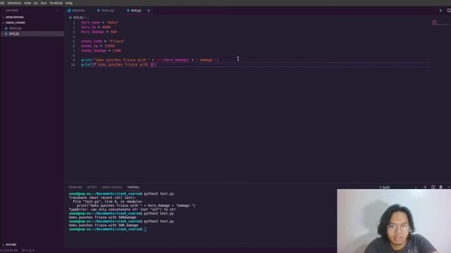The height and width of the screenshot is (253, 451).
Task: Kill terminal with trash icon
Action: tap(440, 187)
